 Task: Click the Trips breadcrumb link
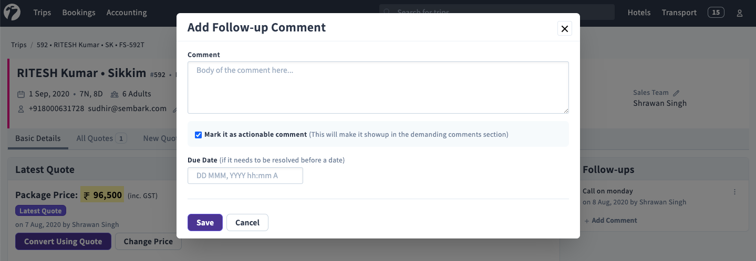(19, 45)
